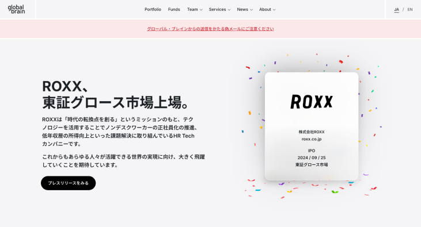This screenshot has height=227, width=421.
Task: Click the ROXX IPO announcement card
Action: [312, 126]
